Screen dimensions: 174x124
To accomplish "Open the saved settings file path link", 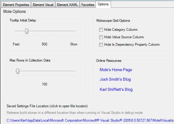I will (90, 120).
